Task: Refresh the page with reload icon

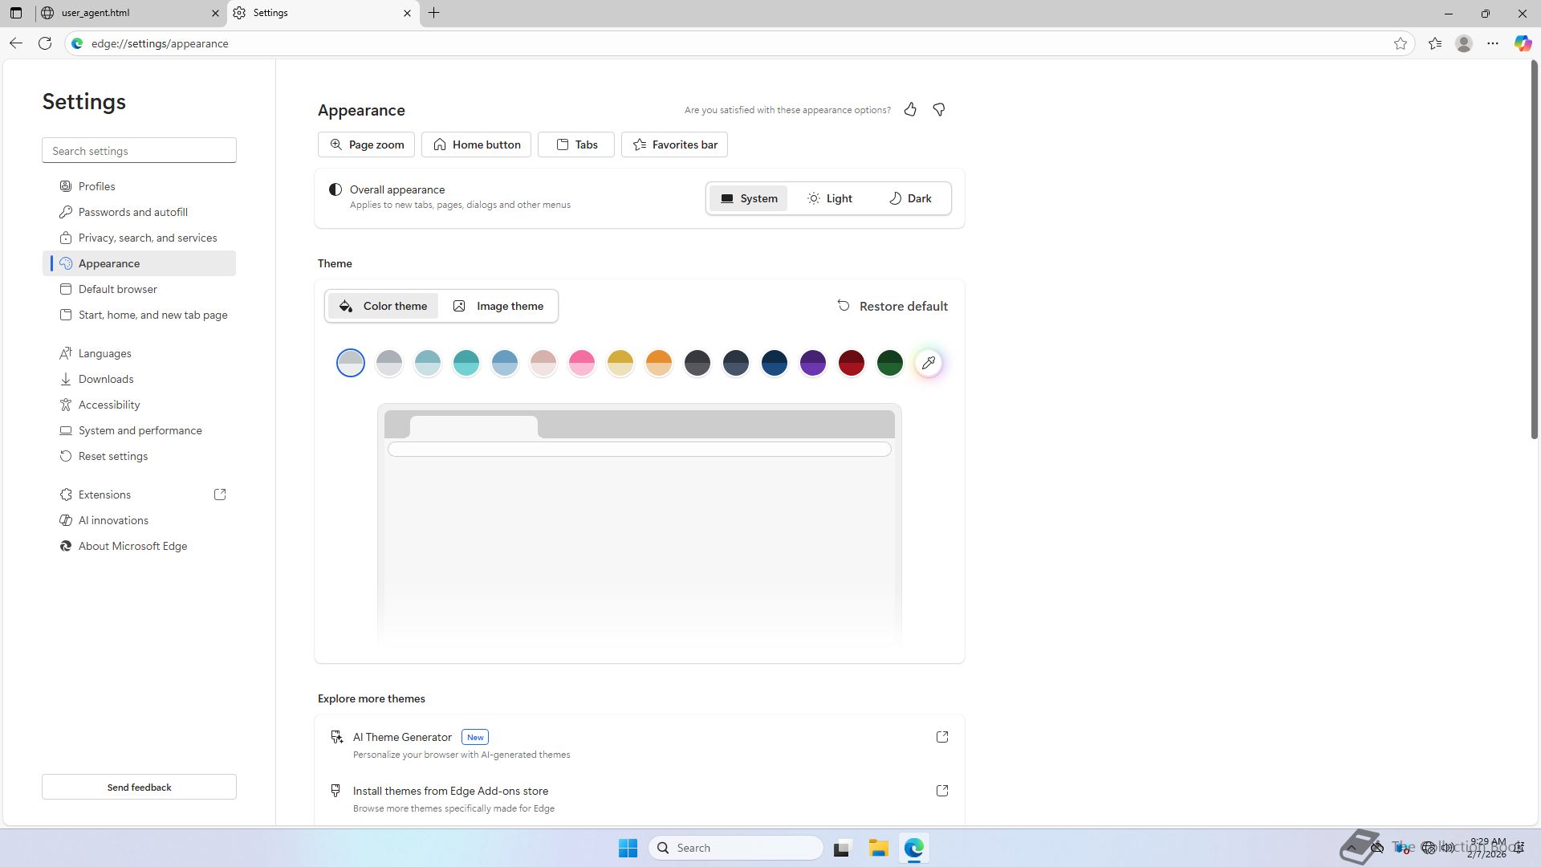Action: tap(45, 43)
